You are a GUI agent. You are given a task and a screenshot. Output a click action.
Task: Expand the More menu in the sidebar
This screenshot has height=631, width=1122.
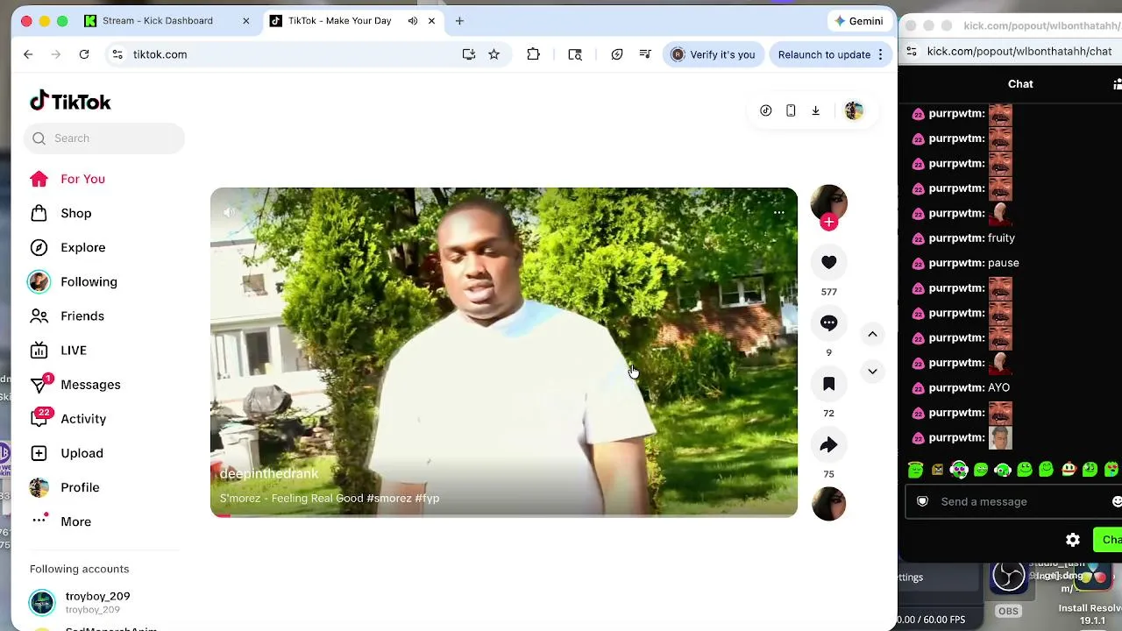coord(60,521)
